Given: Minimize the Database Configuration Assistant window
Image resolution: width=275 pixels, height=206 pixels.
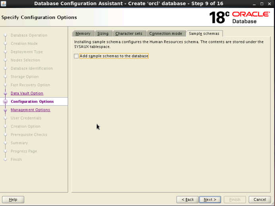Looking at the screenshot, I should [x=254, y=4].
